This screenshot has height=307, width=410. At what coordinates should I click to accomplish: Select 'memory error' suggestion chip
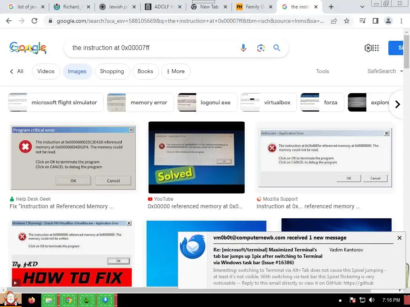coord(141,102)
